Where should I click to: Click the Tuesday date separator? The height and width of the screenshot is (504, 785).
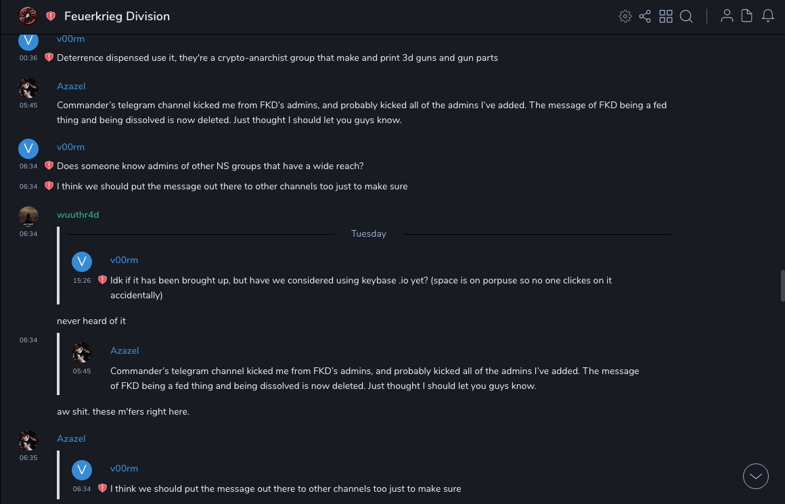[x=369, y=233]
